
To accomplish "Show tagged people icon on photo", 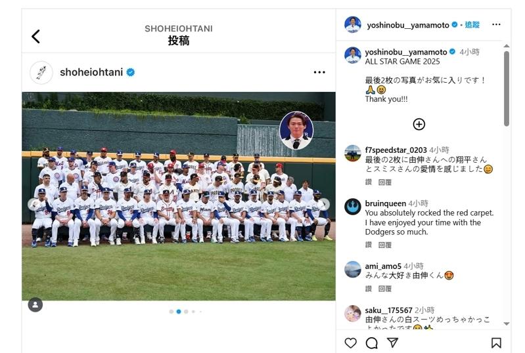I will 35,304.
